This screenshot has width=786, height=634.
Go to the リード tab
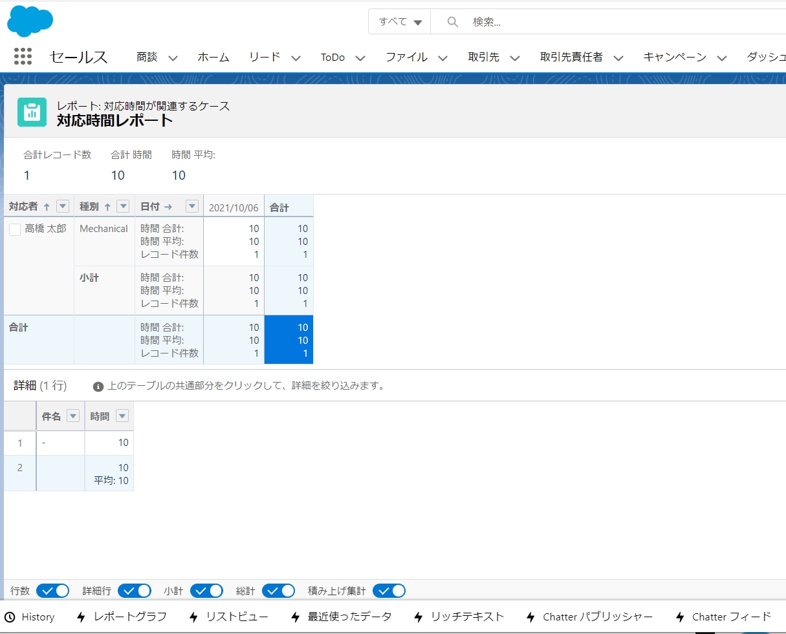pyautogui.click(x=265, y=57)
